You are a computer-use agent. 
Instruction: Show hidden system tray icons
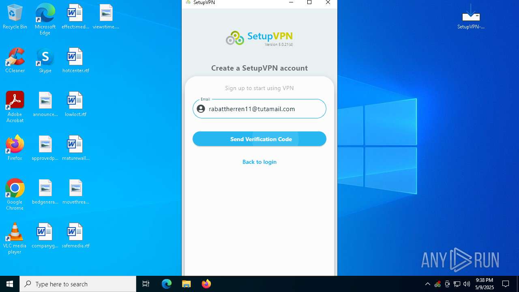[427, 284]
